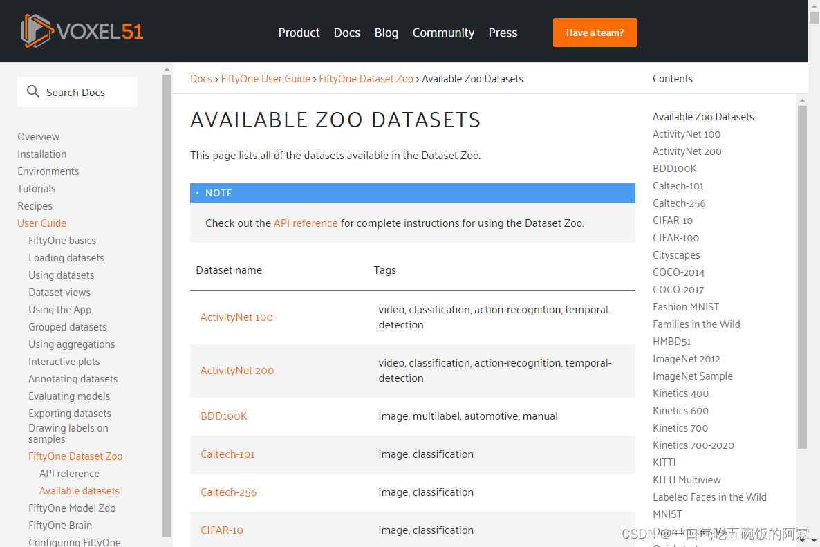This screenshot has height=547, width=820.
Task: Click the Docs breadcrumb link
Action: 201,78
